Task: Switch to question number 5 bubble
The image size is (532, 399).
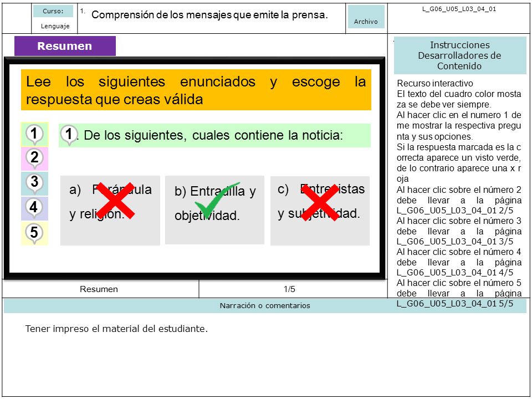Action: click(x=34, y=233)
